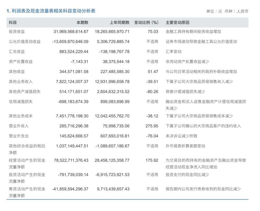Click the value -138,198,767.78
Viewport: 260px width, 211px height.
pos(114,52)
